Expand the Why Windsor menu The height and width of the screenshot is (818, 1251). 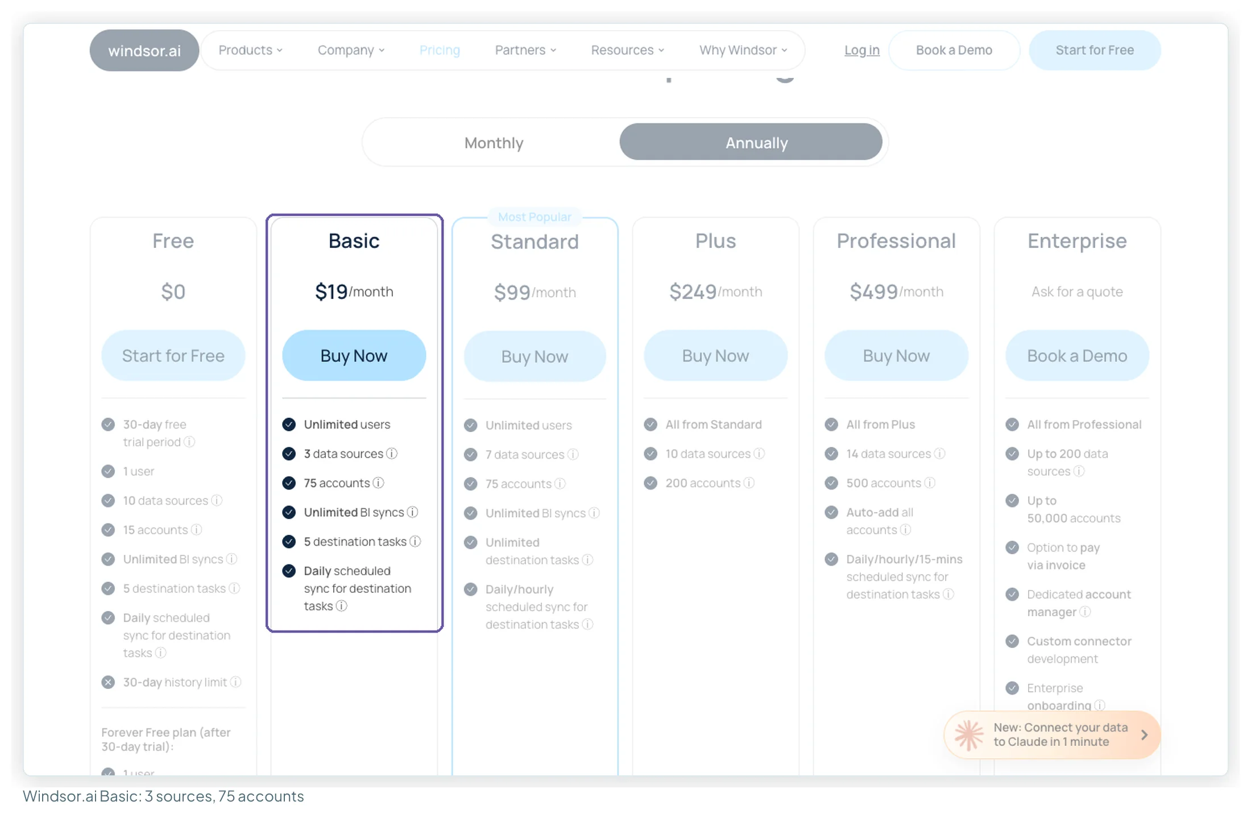tap(743, 50)
